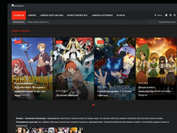The height and width of the screenshot is (133, 177).
Task: Switch to the second slider dot
Action: (x=96, y=105)
